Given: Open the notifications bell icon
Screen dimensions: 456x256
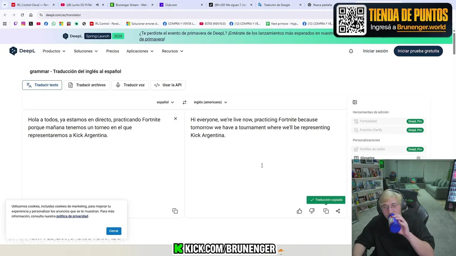Looking at the screenshot, I should pos(351,51).
